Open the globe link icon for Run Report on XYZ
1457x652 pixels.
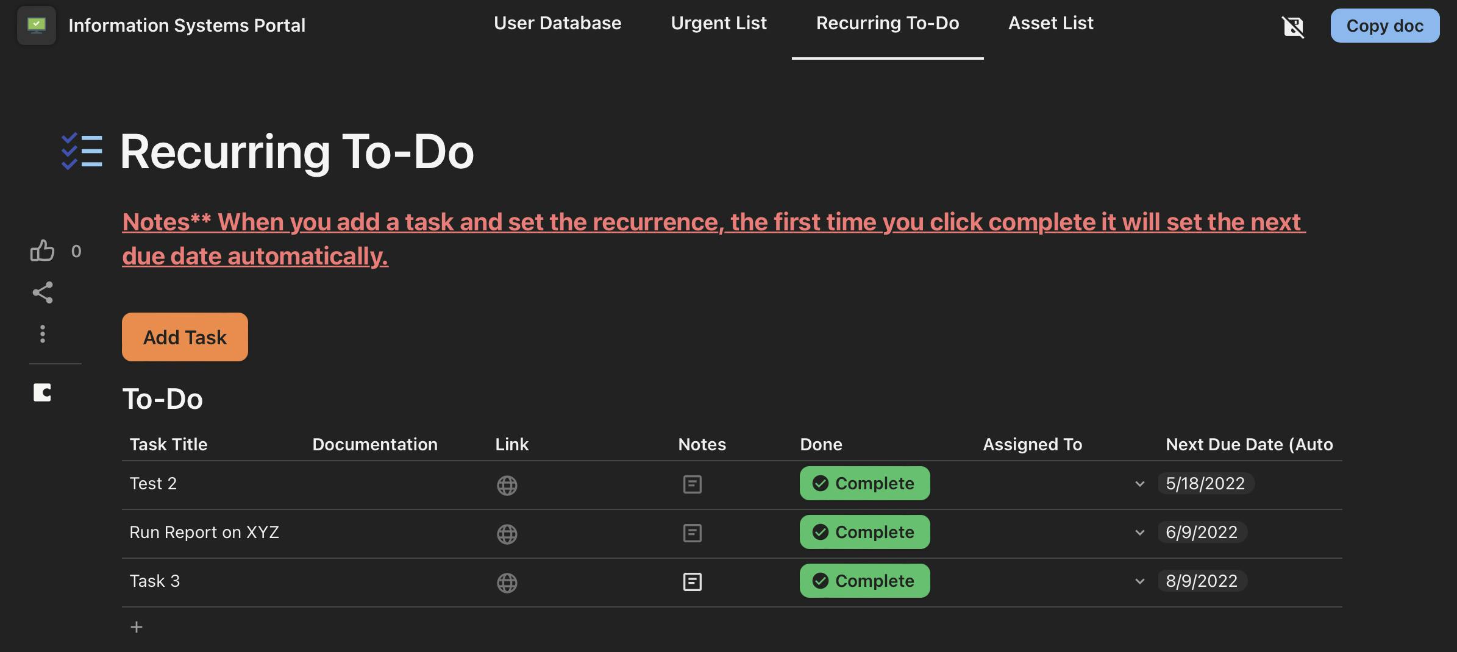click(x=507, y=534)
